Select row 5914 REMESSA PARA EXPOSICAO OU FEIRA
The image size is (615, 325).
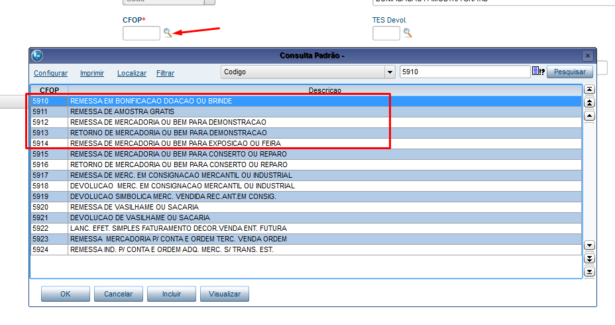pos(306,143)
